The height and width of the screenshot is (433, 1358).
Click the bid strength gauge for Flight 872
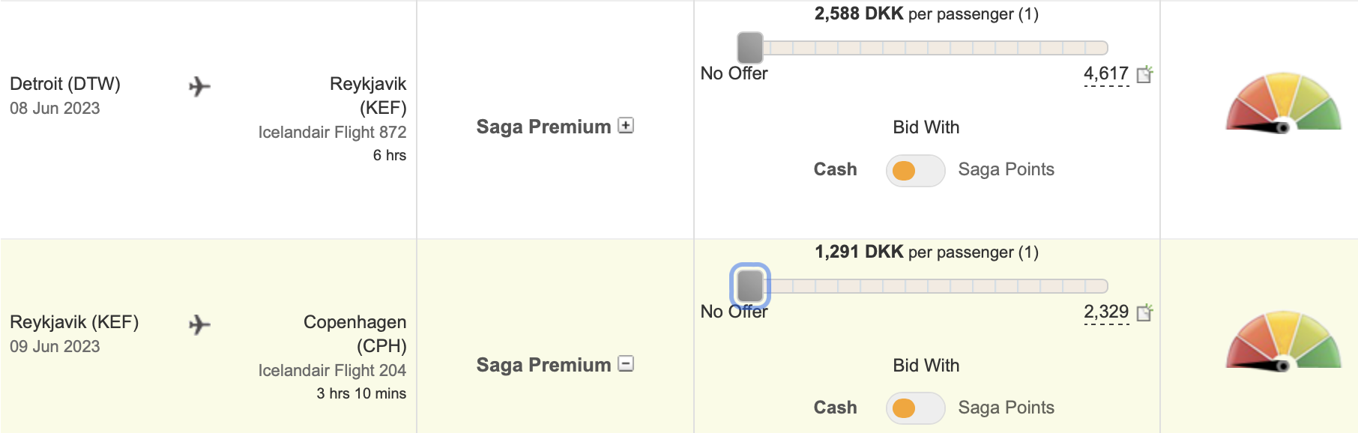pyautogui.click(x=1284, y=103)
